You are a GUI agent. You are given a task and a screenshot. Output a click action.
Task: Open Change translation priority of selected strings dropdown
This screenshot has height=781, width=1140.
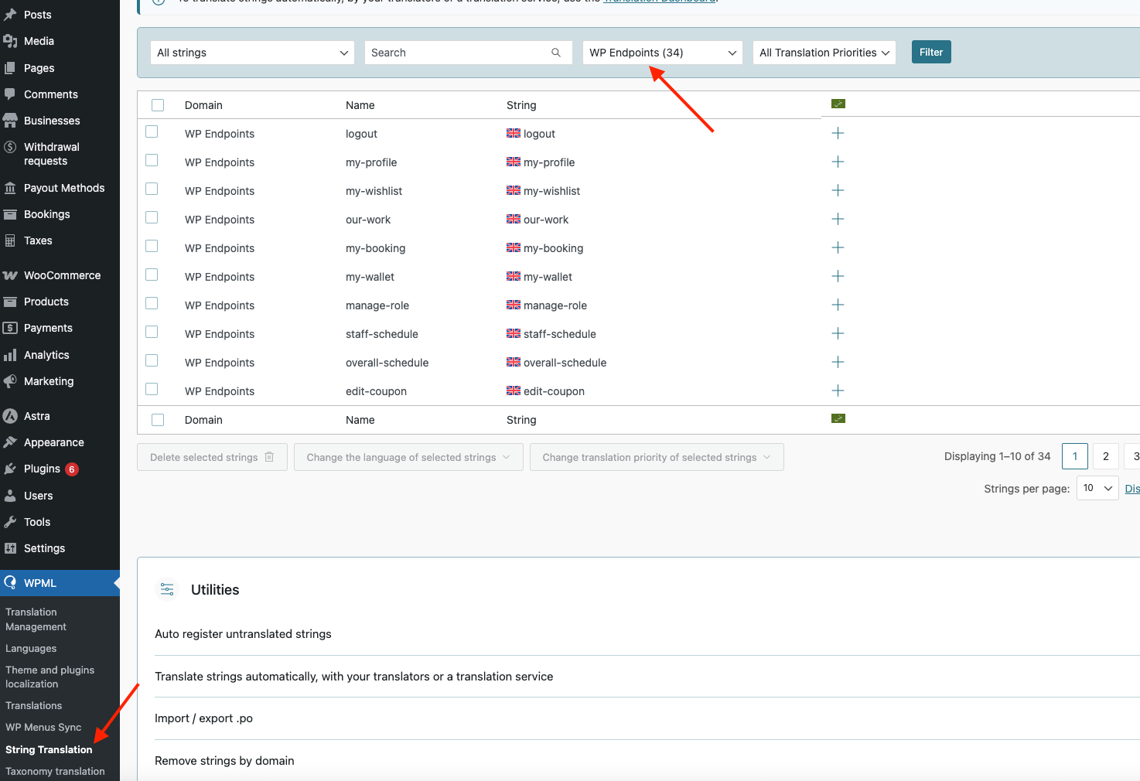(657, 457)
